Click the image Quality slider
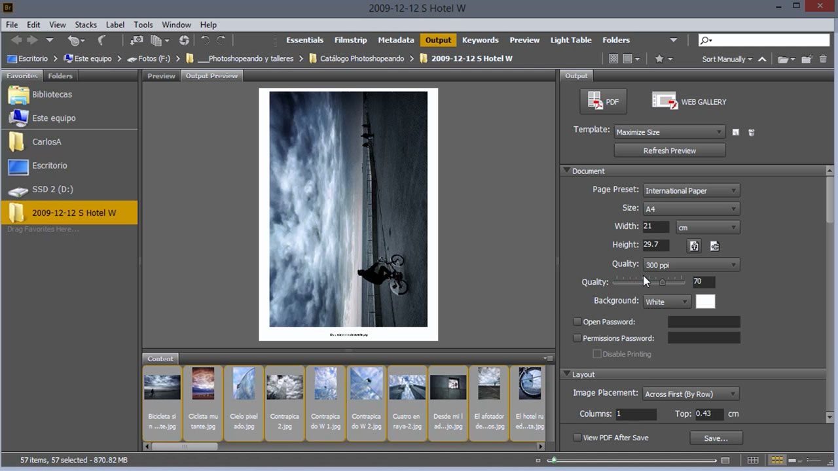The width and height of the screenshot is (838, 471). coord(648,282)
